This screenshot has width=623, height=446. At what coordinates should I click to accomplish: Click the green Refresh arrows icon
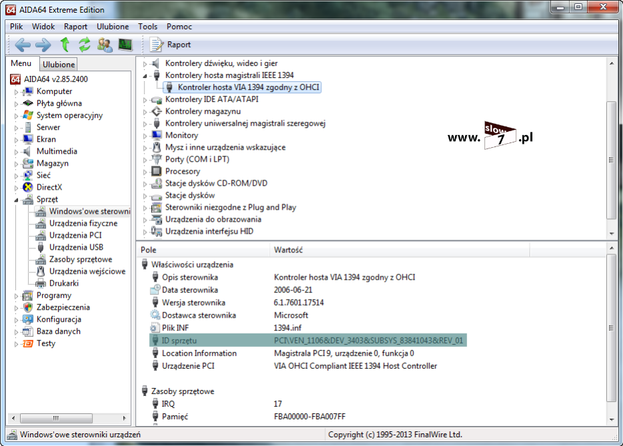coord(84,45)
